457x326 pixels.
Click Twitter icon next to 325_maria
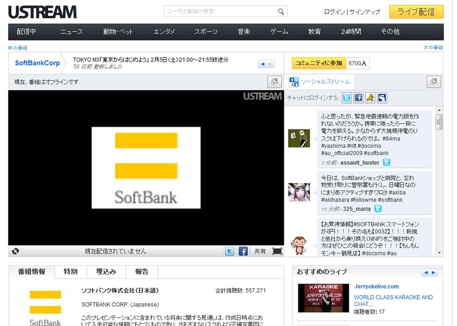378,209
